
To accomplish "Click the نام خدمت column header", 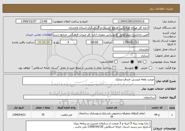I will tap(112, 108).
